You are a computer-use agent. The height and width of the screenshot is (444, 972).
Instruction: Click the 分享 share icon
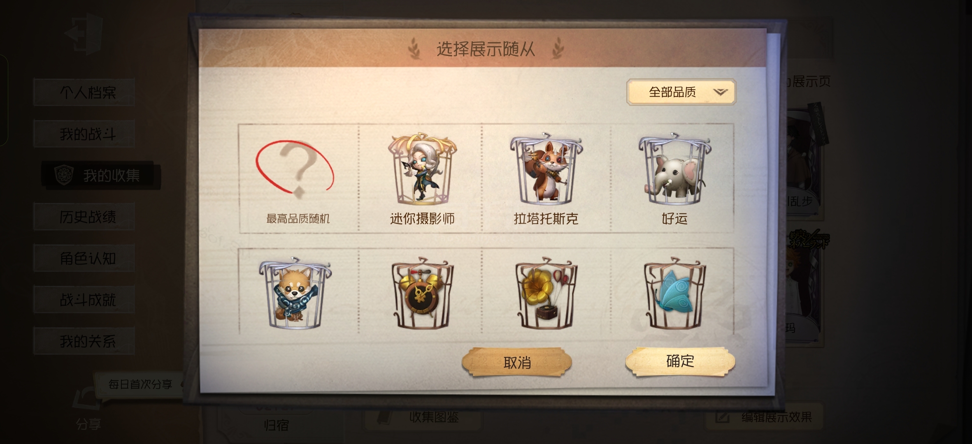pos(87,408)
